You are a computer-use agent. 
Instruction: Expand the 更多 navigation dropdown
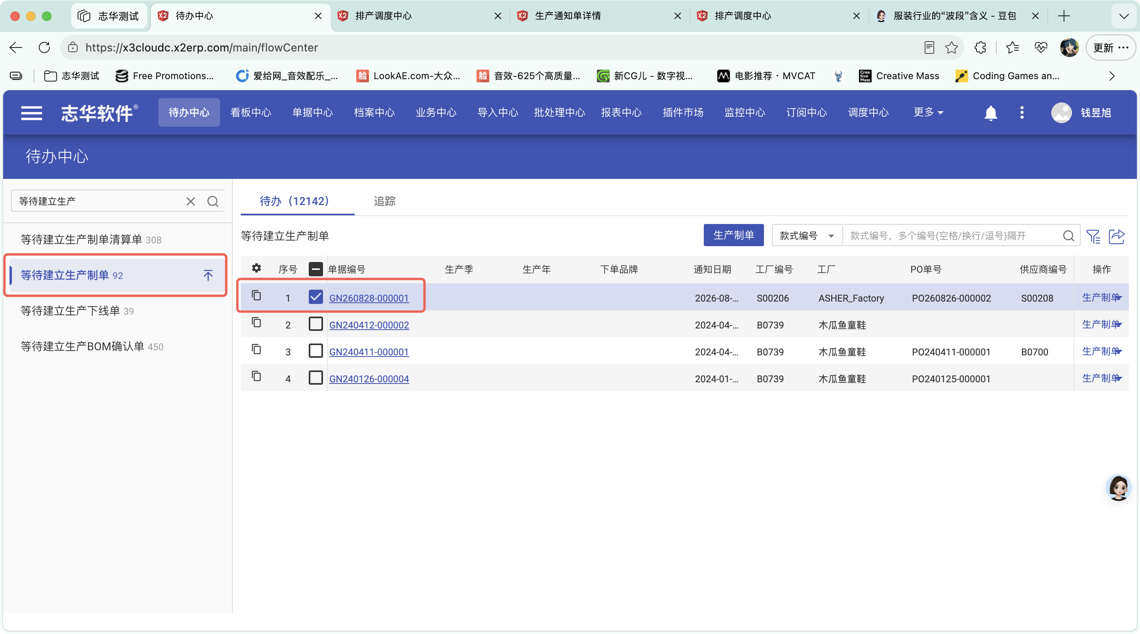pyautogui.click(x=929, y=112)
